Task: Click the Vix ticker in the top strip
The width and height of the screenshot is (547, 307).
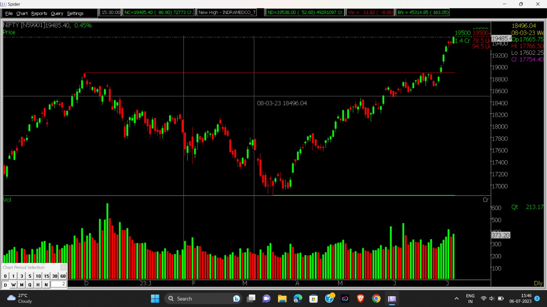Action: click(x=370, y=12)
